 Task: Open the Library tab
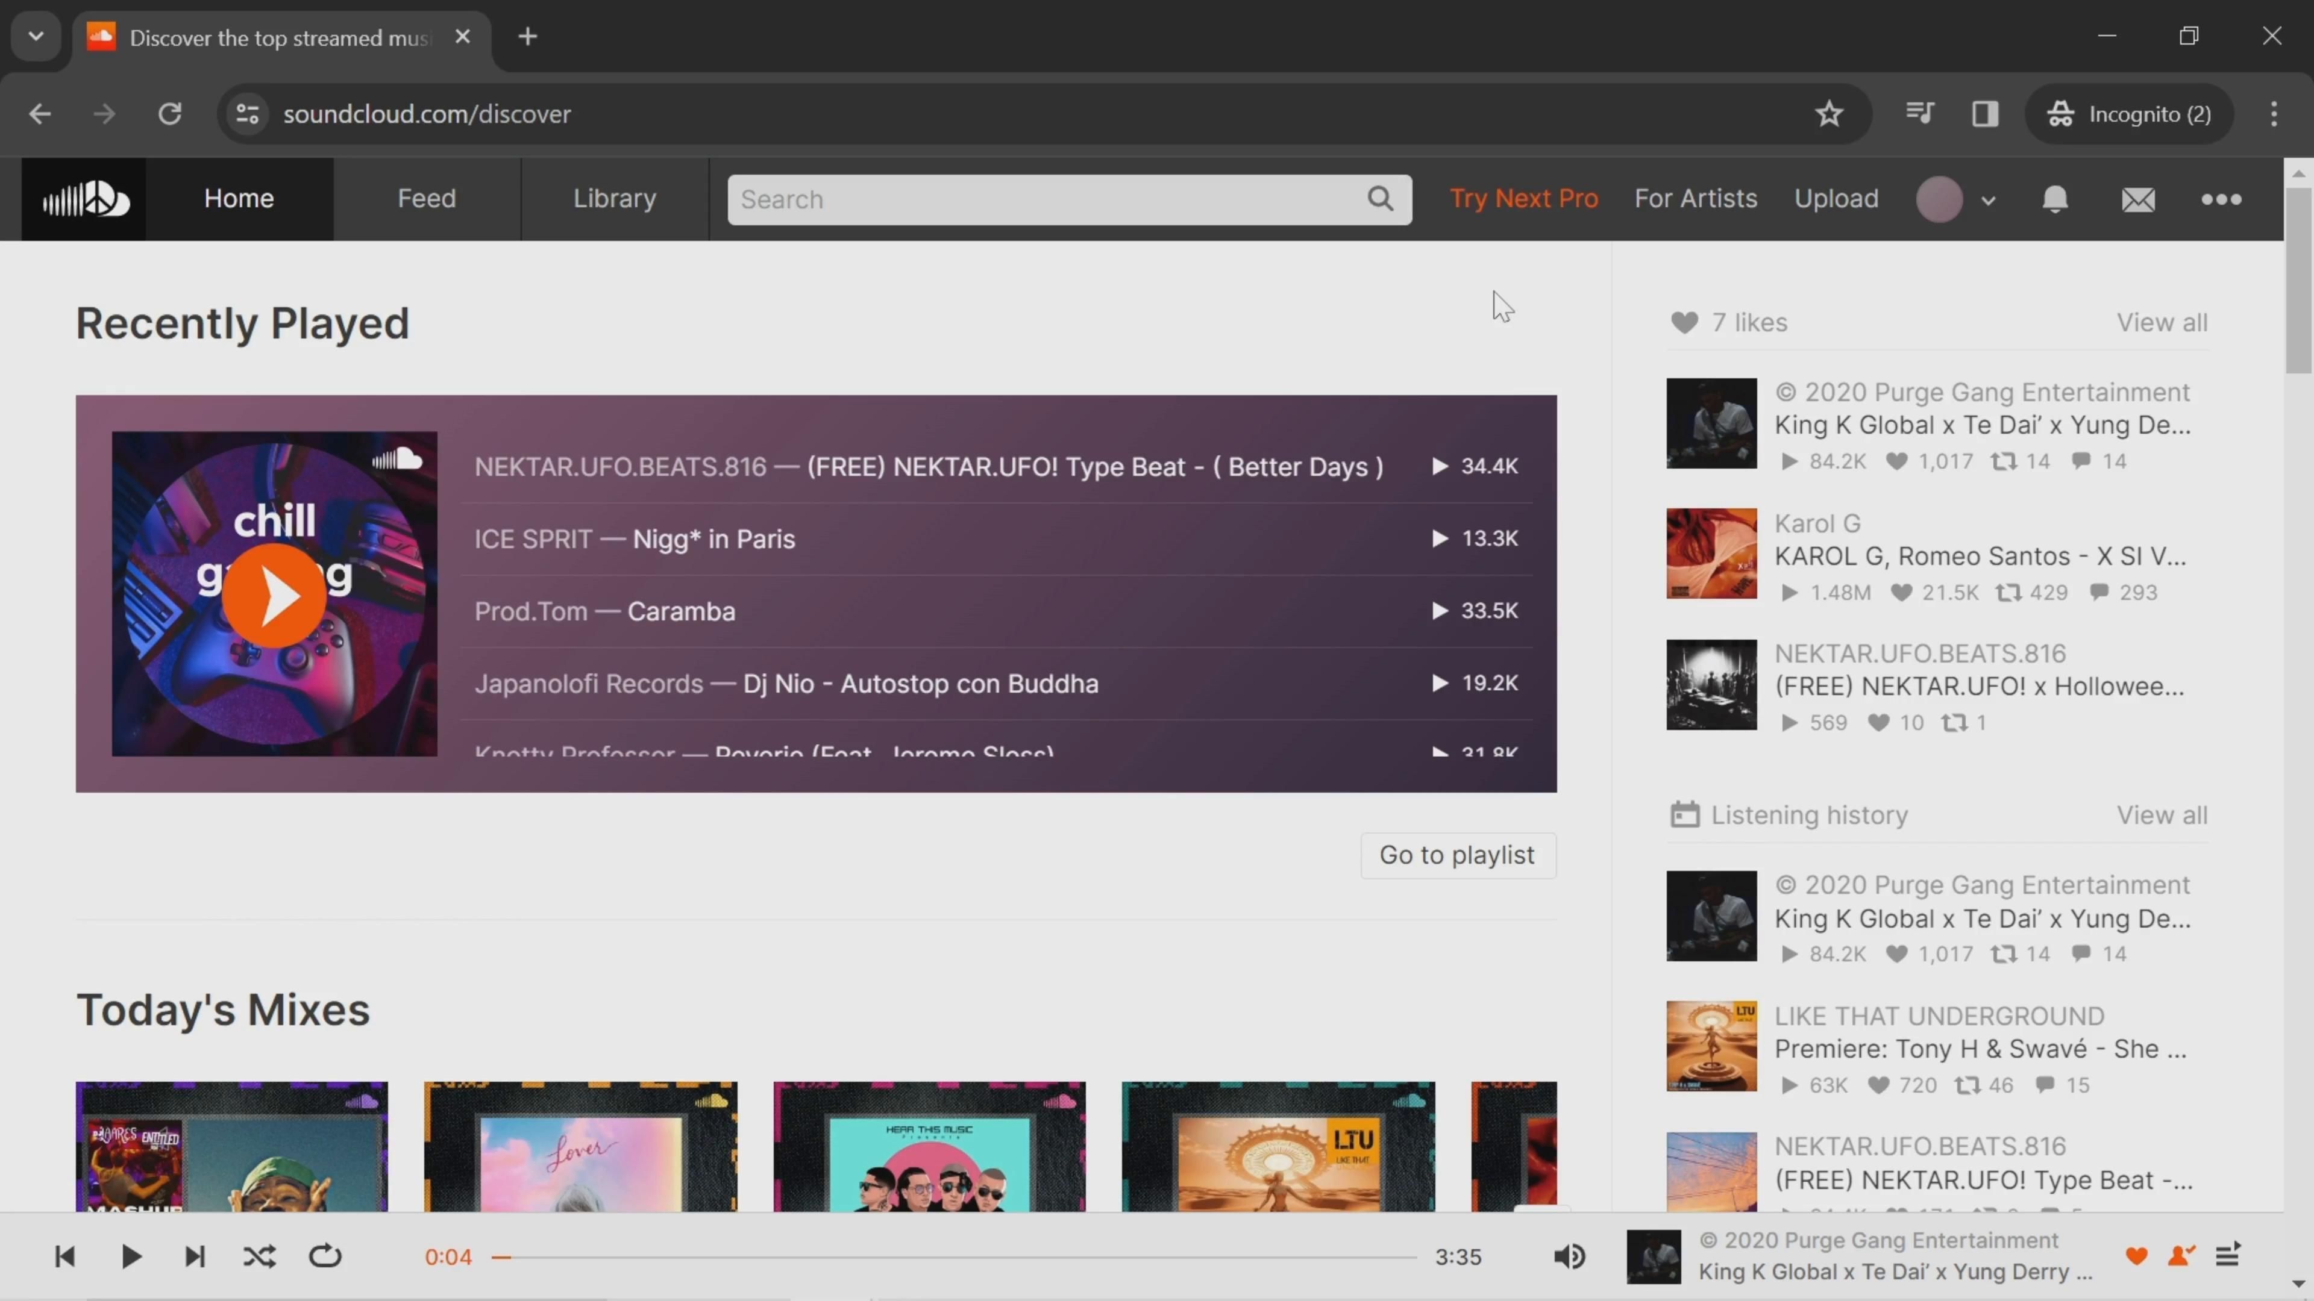pos(615,198)
